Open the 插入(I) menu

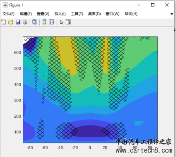(x=60, y=14)
